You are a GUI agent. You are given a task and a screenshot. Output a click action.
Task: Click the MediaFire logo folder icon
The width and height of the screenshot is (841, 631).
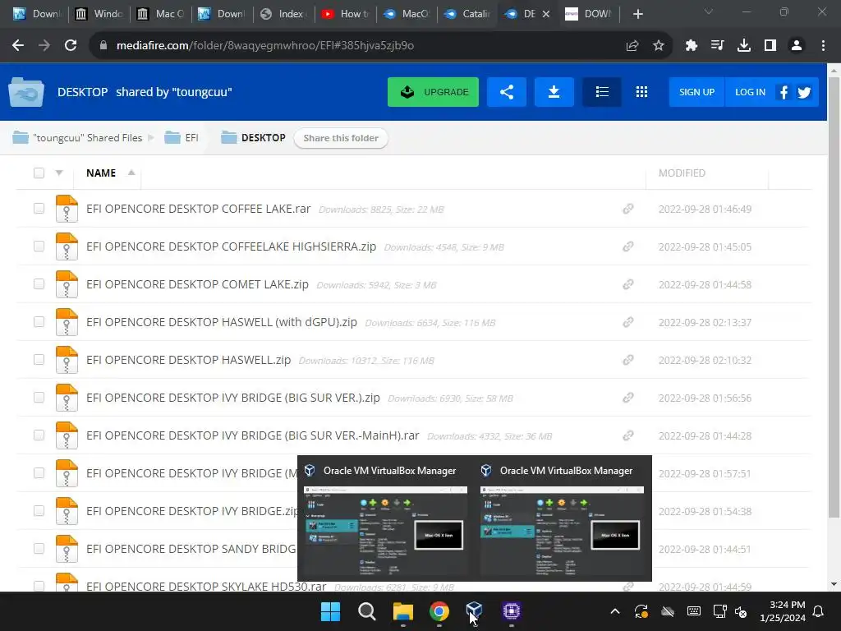26,92
